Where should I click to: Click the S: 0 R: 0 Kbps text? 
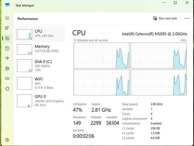click(x=44, y=88)
